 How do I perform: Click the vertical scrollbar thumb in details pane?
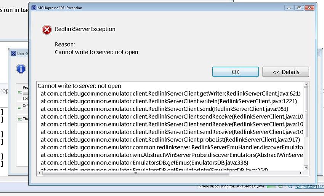306,112
